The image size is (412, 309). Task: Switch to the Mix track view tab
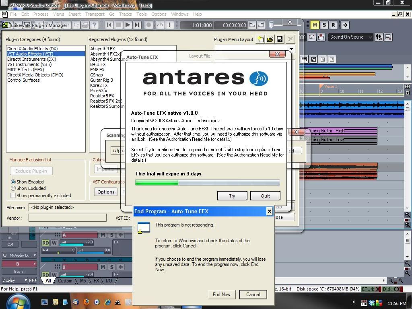click(x=83, y=280)
